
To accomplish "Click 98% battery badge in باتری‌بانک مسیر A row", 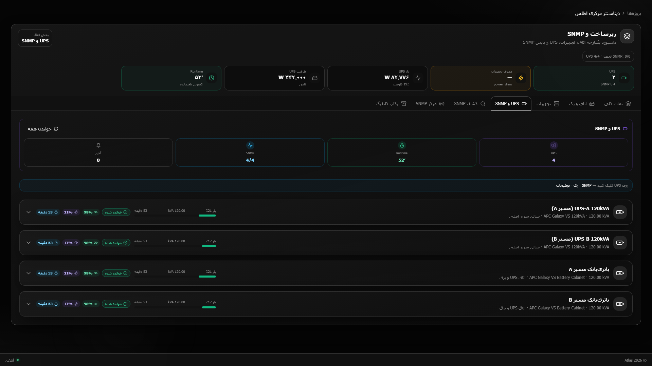I will [x=91, y=273].
